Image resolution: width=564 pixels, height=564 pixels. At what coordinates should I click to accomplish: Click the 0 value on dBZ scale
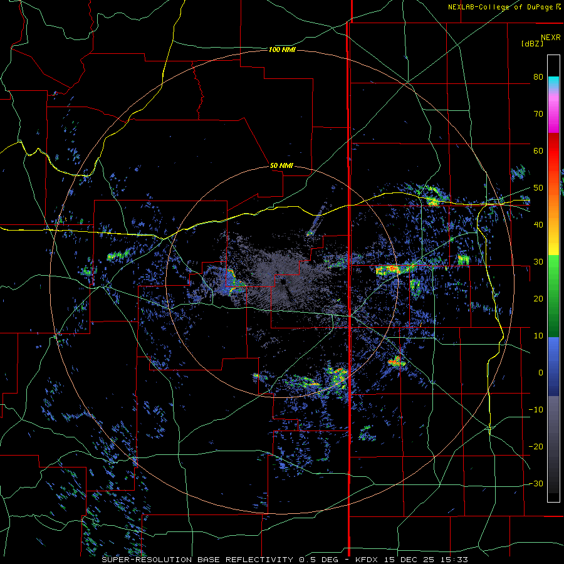[541, 373]
